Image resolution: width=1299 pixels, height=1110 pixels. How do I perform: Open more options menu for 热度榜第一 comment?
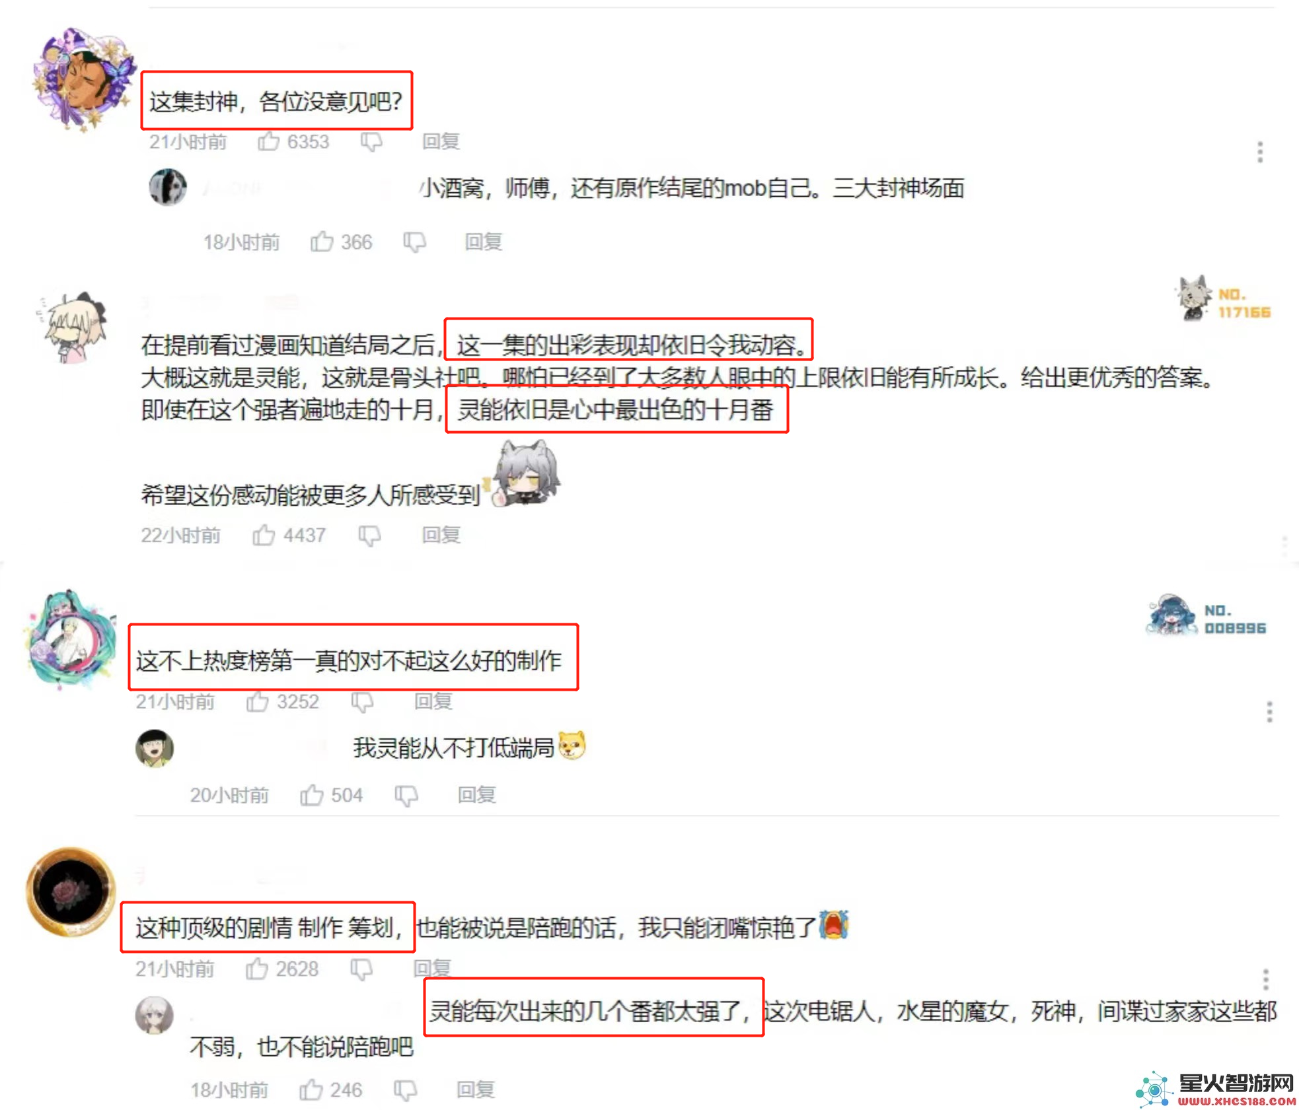coord(1269,712)
